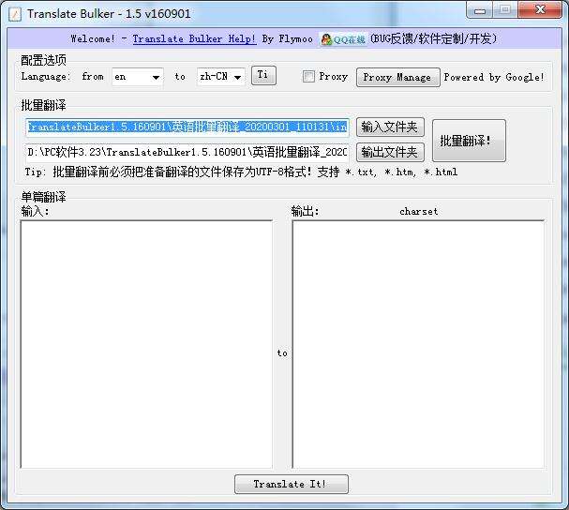Screen dimensions: 569x510
Task: Start batch translation with 批量翻译! button
Action: (469, 141)
